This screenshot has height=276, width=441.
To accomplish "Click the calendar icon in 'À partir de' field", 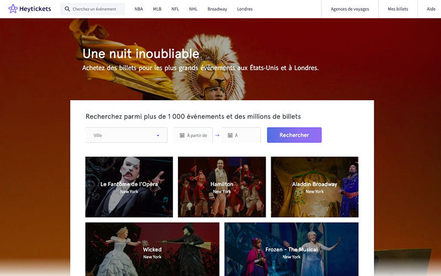I will point(182,135).
